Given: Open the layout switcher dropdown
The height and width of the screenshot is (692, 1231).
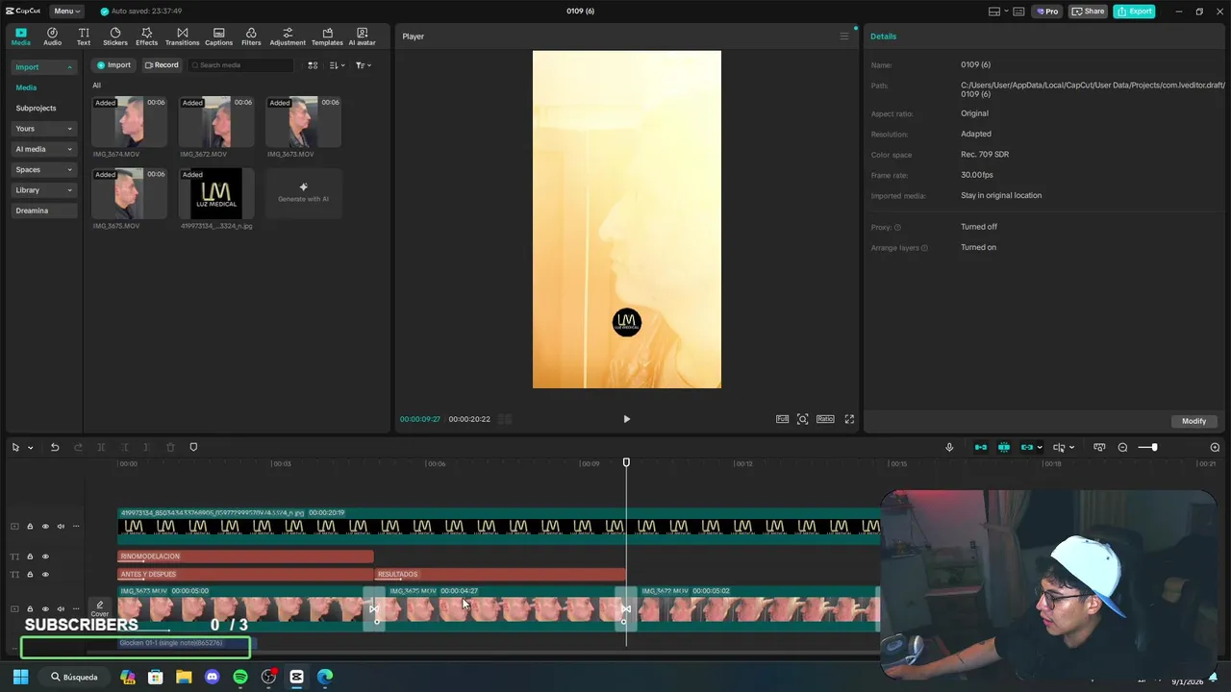Looking at the screenshot, I should (x=997, y=12).
